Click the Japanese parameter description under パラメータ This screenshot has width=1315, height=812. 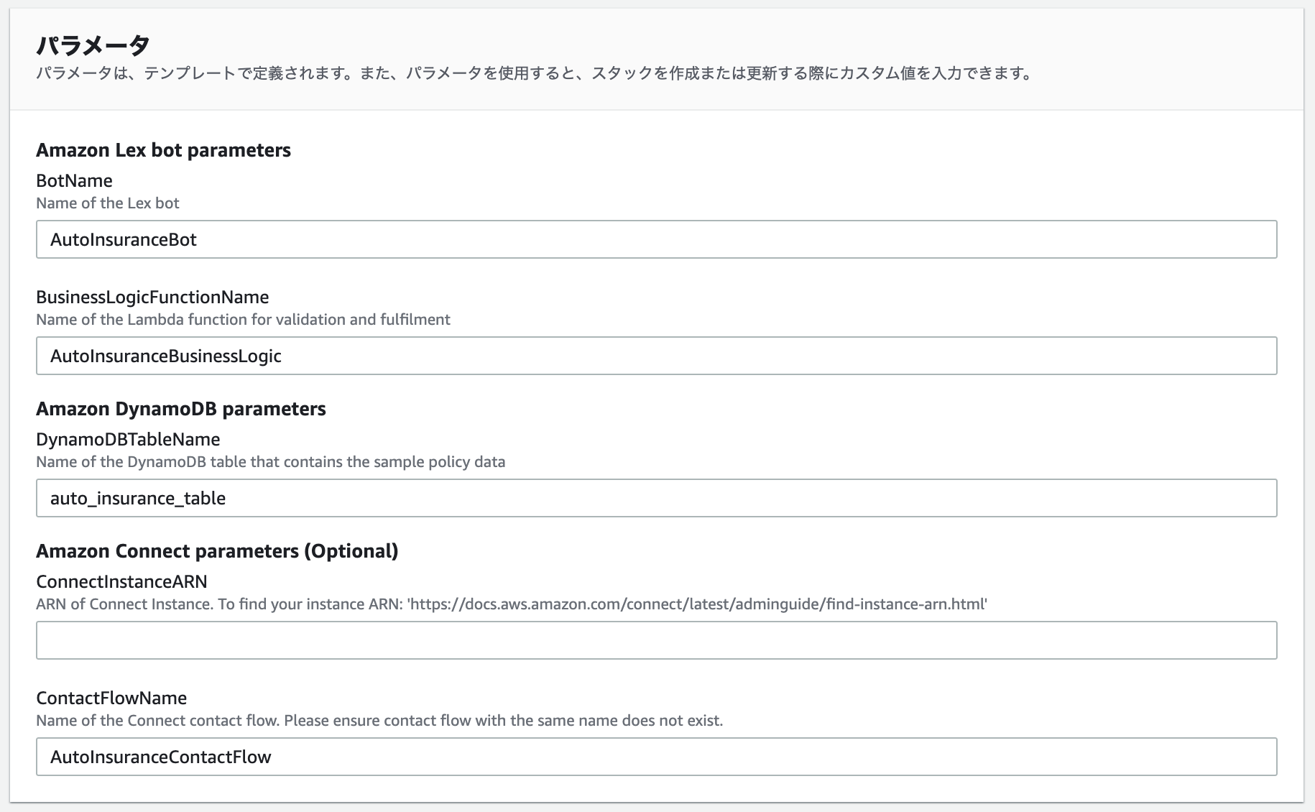[x=535, y=73]
